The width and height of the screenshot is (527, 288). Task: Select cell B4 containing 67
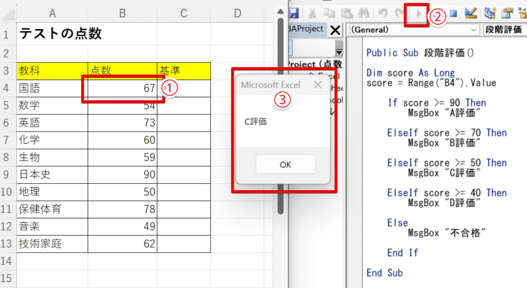tap(121, 87)
